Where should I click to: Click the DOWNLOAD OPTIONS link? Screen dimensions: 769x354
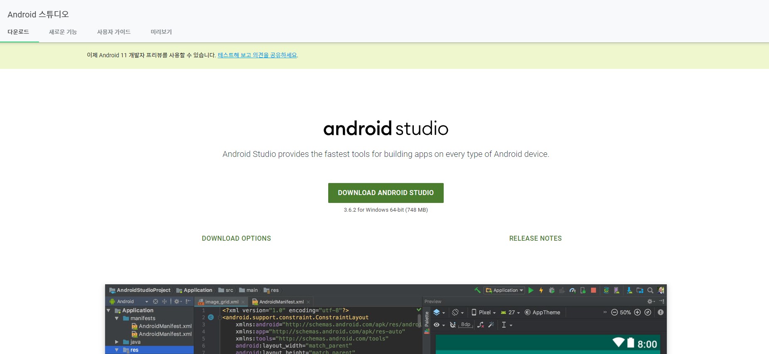[236, 238]
